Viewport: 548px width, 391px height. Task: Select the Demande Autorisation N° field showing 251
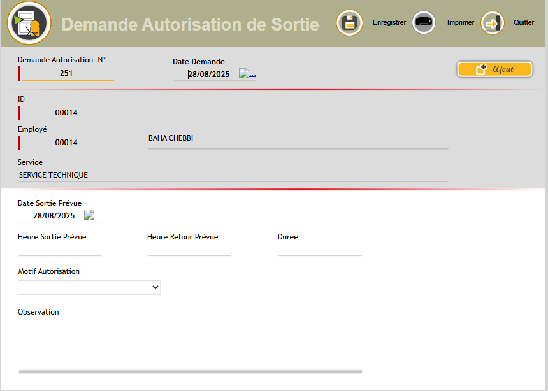(x=66, y=73)
